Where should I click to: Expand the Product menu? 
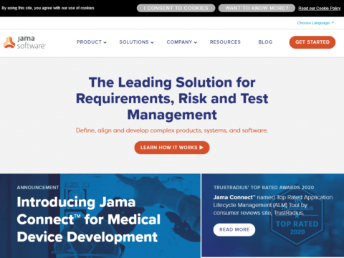(92, 42)
